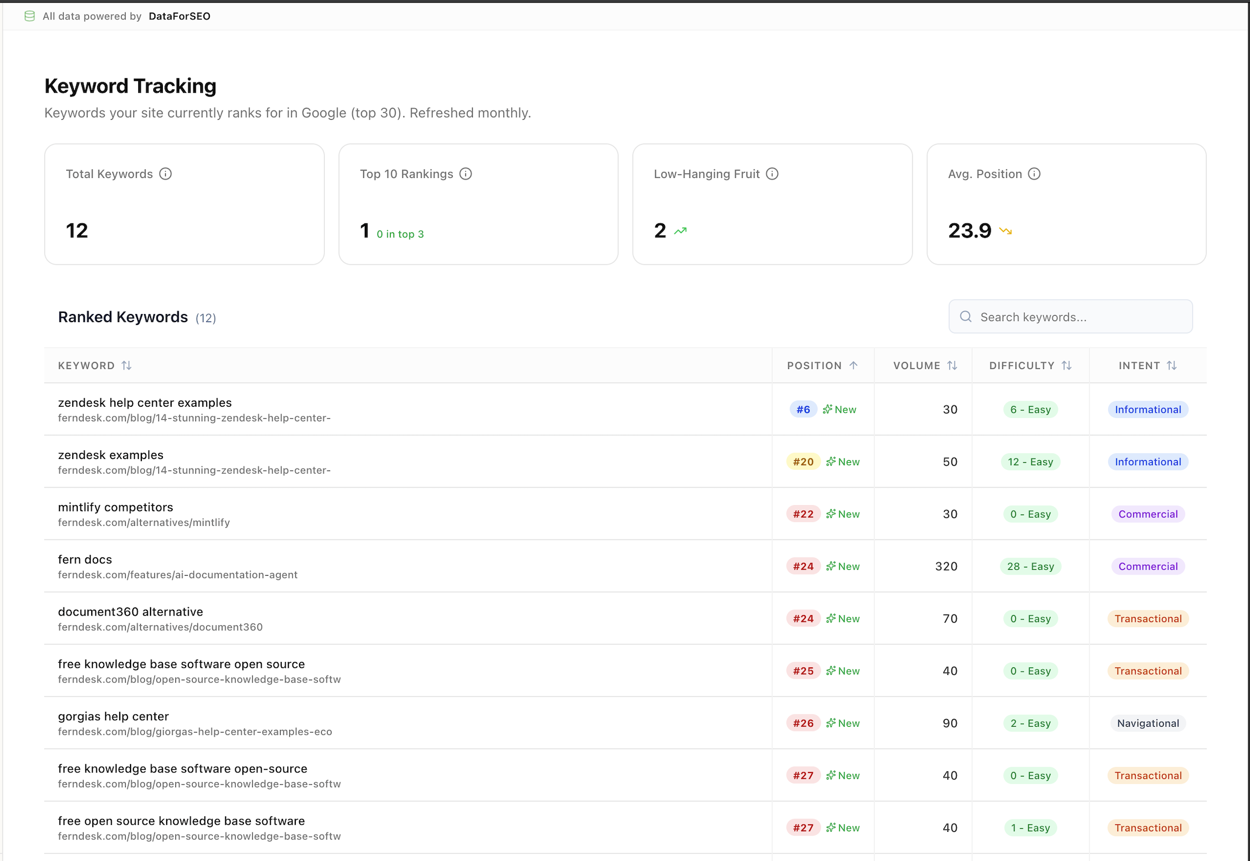The width and height of the screenshot is (1250, 861).
Task: Click Avg. Position info icon
Action: (1034, 174)
